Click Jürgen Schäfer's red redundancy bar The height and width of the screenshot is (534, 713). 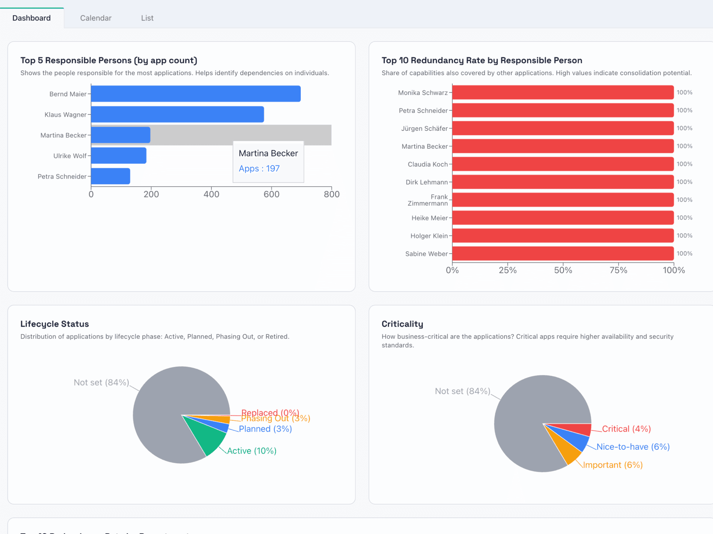click(x=563, y=128)
